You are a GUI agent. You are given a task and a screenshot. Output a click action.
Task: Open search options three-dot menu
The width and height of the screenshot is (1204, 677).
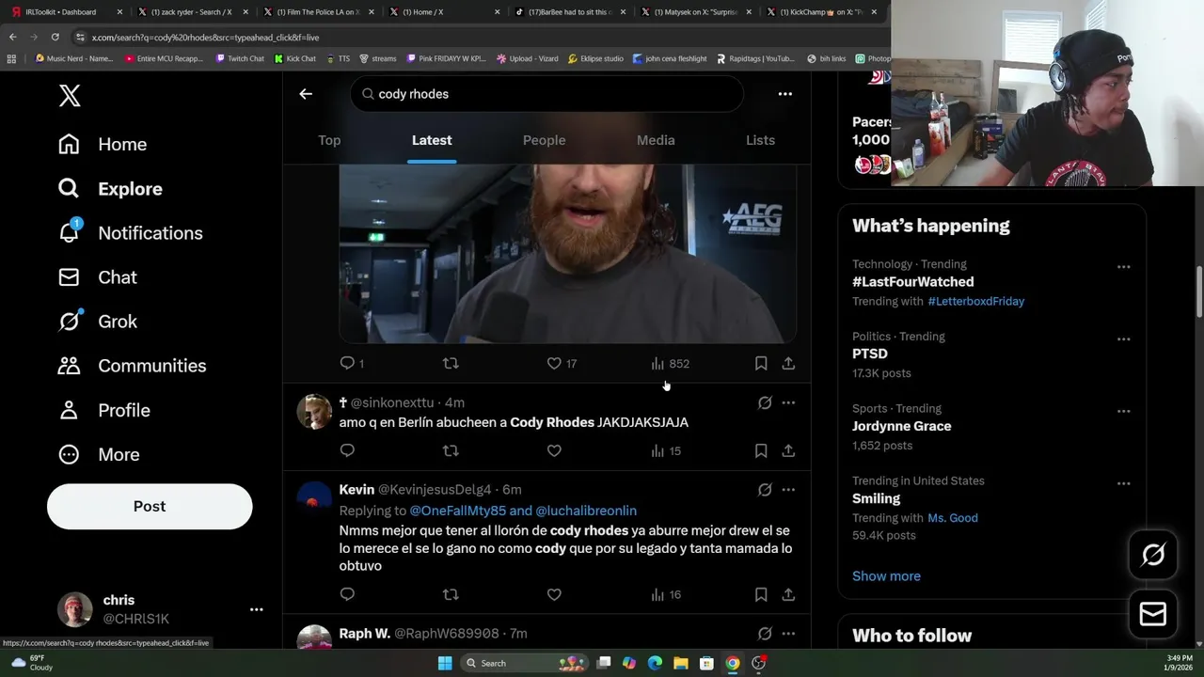click(784, 94)
